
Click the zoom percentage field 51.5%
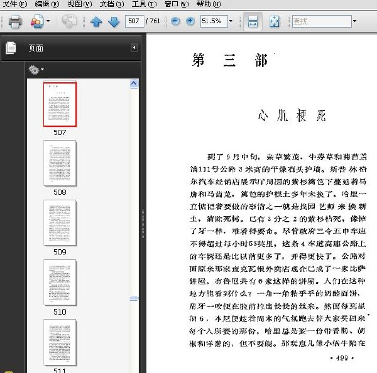[214, 21]
